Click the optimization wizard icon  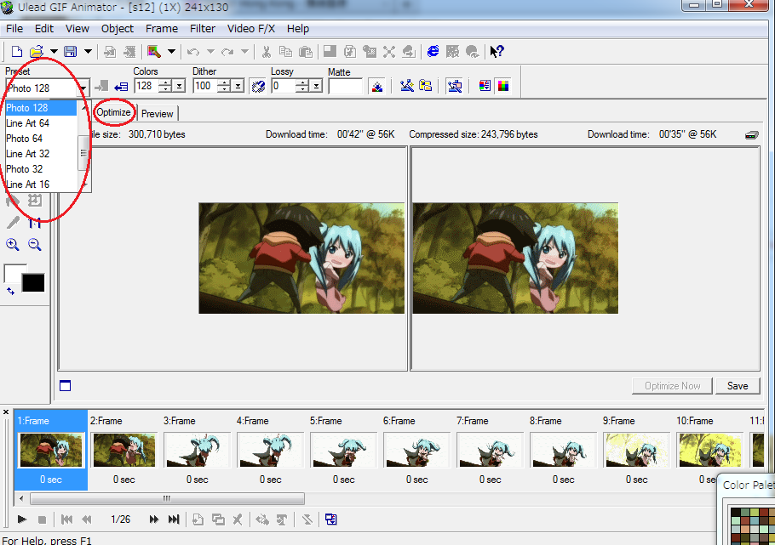[x=407, y=87]
